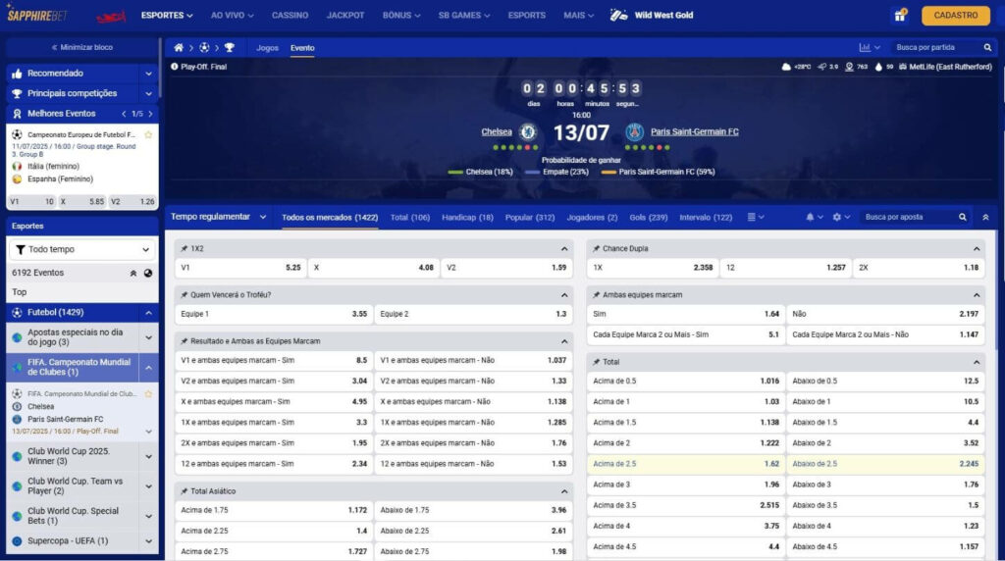Screen dimensions: 1005x561
Task: Click Play-Off Final info icon
Action: pos(175,67)
